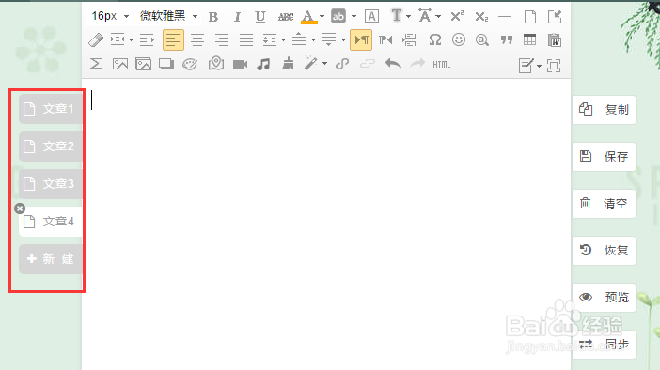Select the eraser clear-format tool

click(96, 40)
